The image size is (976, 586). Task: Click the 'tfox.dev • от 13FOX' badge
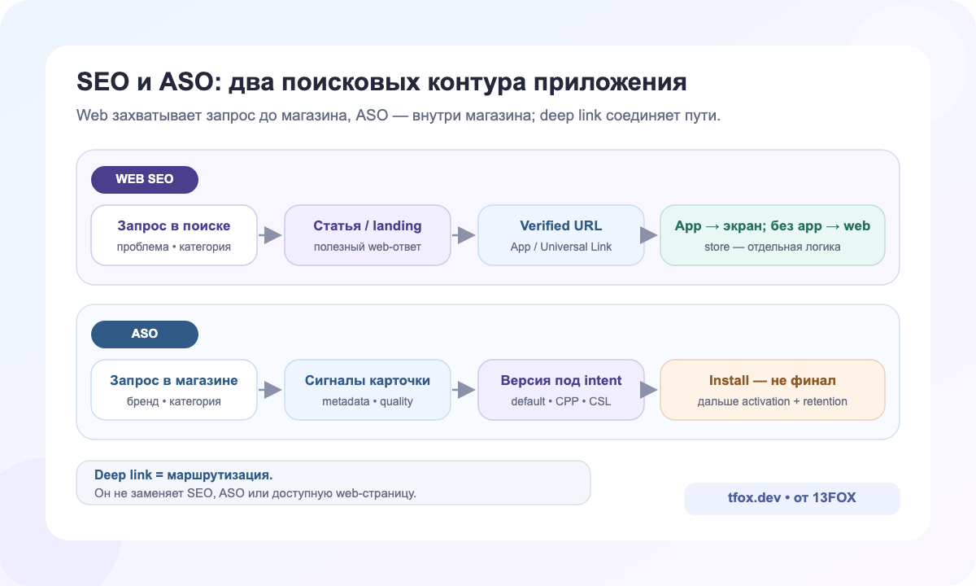tap(792, 498)
